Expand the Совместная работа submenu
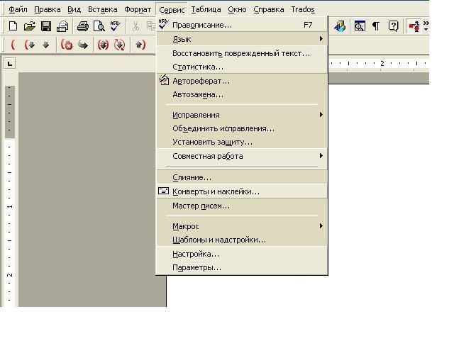The image size is (454, 363). tap(242, 156)
